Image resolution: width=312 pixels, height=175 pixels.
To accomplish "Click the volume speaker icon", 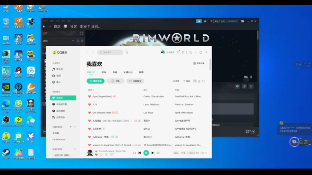I will tap(158, 153).
